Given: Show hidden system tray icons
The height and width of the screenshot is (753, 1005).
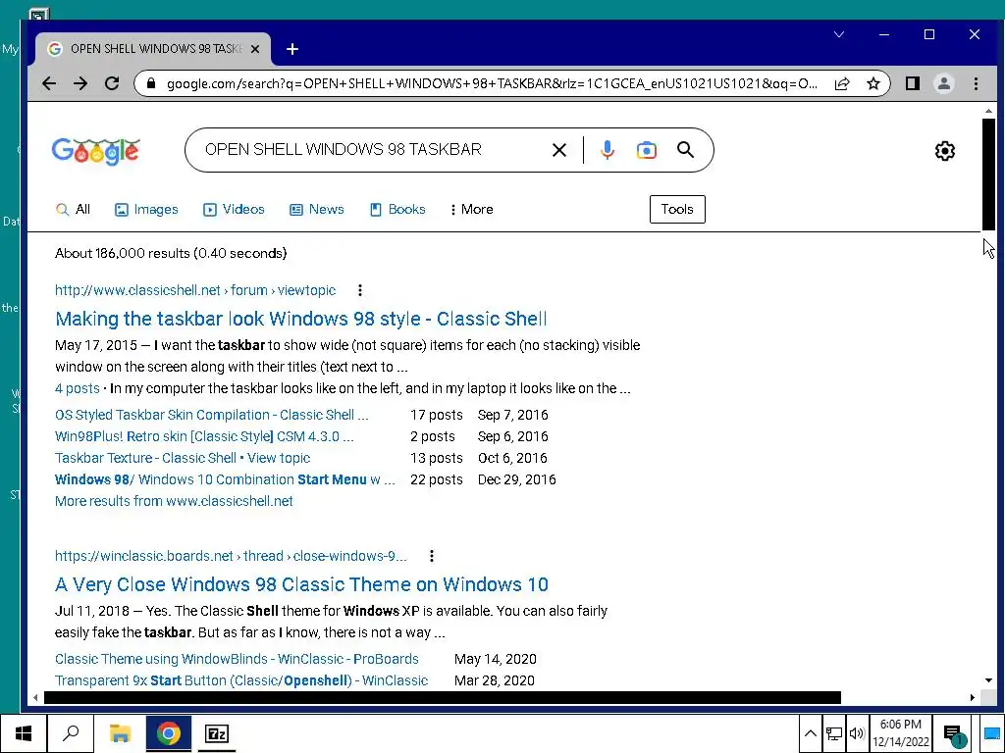Looking at the screenshot, I should (x=810, y=733).
